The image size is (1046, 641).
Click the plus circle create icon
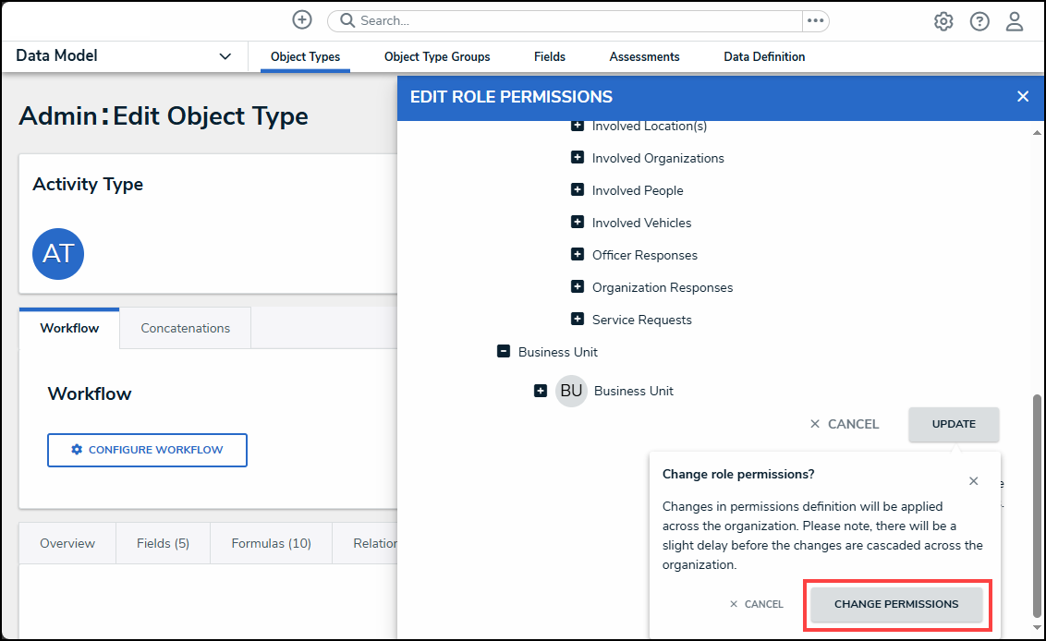[x=302, y=20]
